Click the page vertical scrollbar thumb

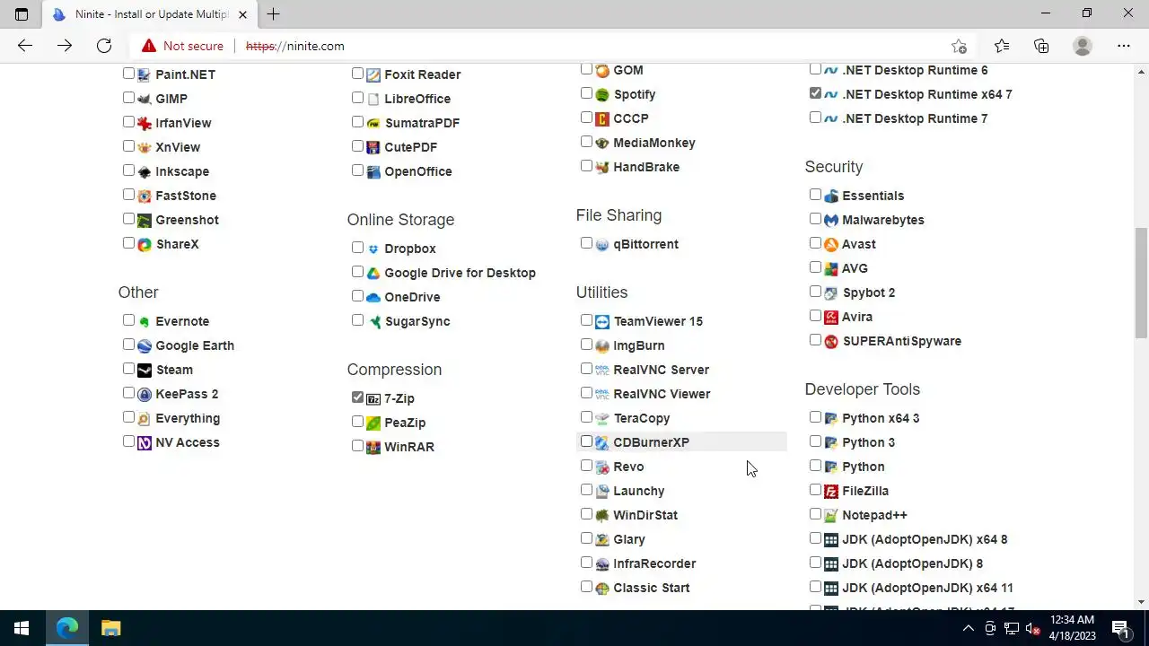1141,283
